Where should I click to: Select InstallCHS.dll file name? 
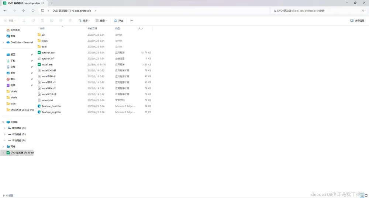[49, 70]
